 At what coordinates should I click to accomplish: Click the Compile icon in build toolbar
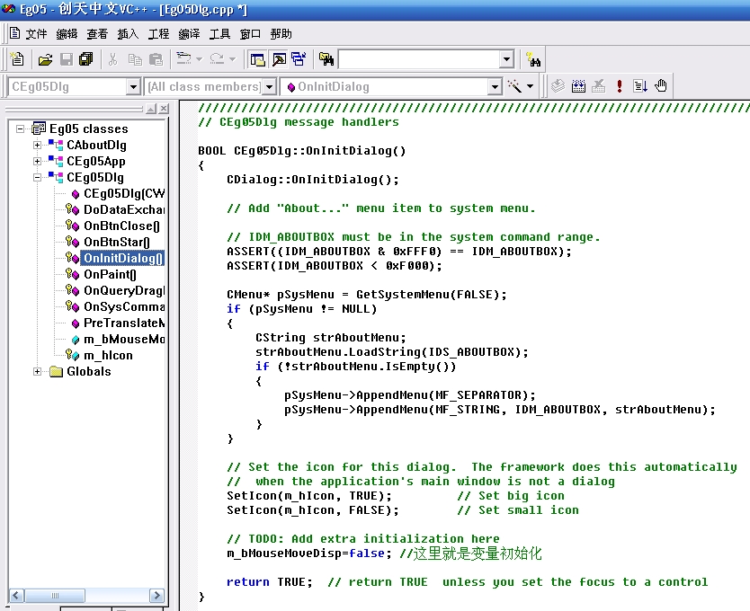point(558,86)
